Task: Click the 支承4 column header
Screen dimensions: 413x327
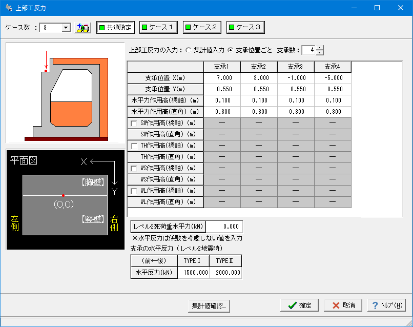Action: coord(333,67)
